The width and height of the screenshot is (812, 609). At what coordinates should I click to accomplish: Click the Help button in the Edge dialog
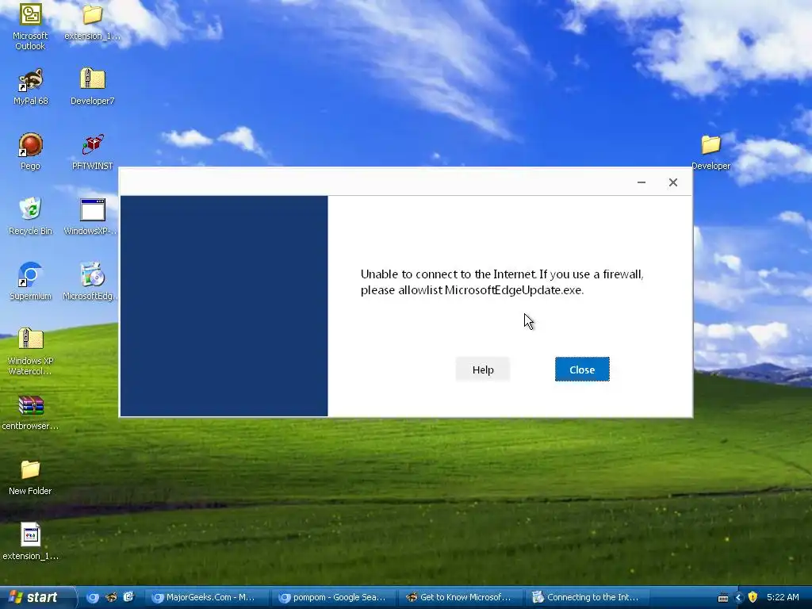[483, 370]
